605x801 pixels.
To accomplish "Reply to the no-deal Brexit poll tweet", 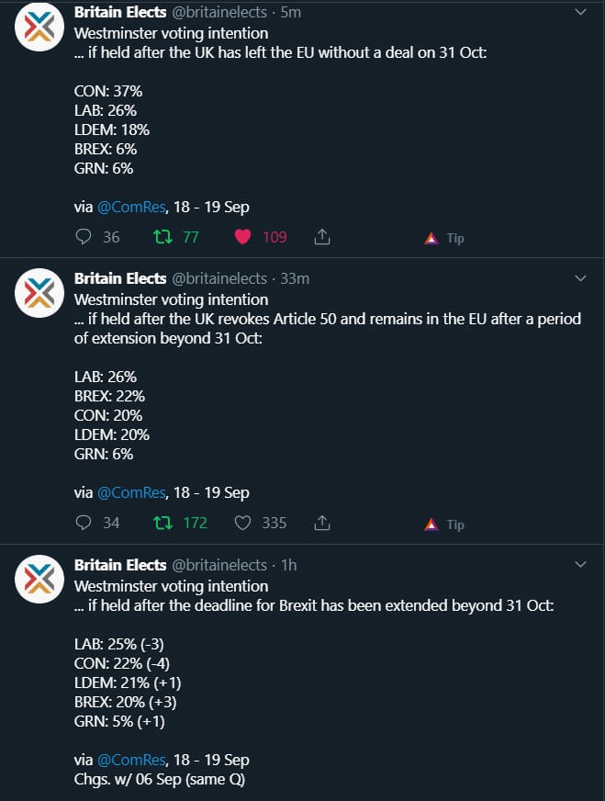I will point(84,237).
